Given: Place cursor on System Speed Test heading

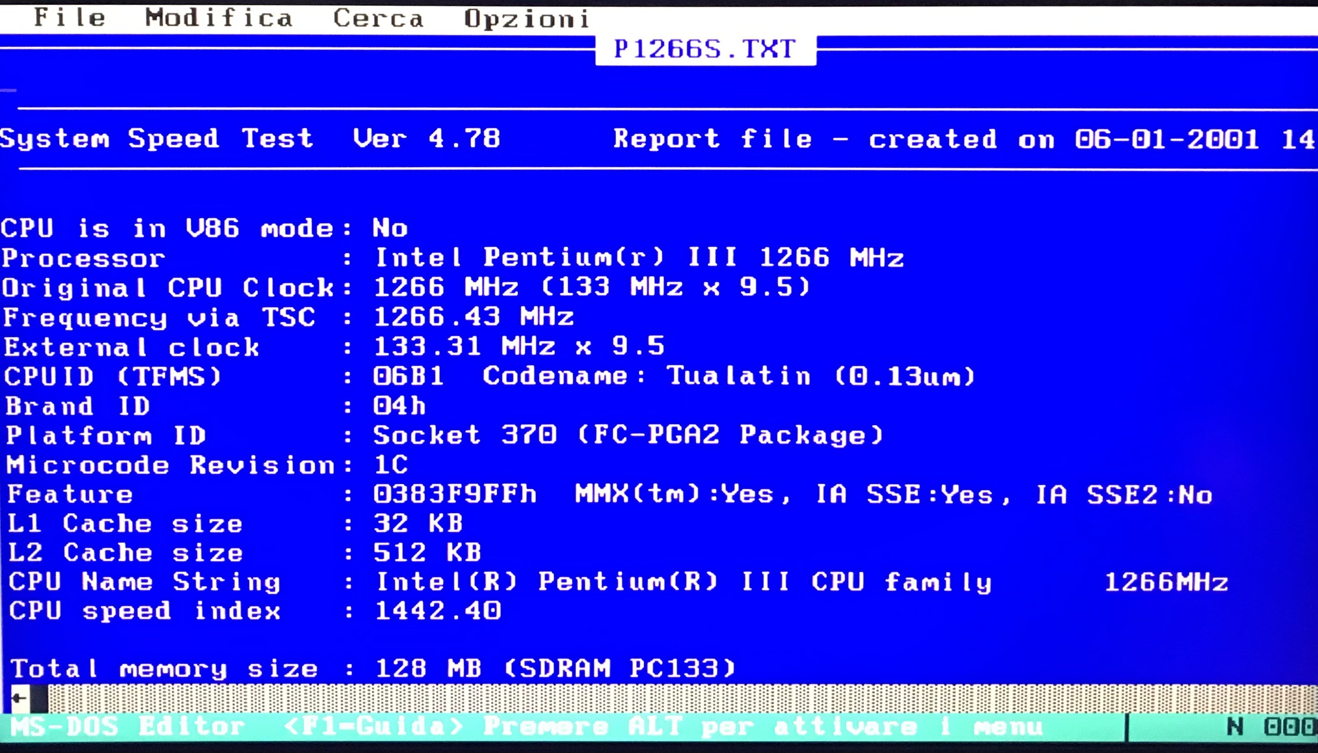Looking at the screenshot, I should coord(156,139).
